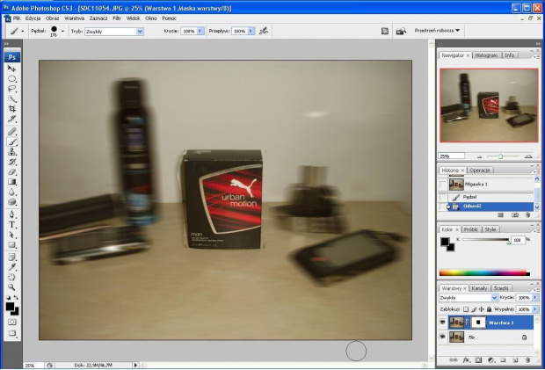545x370 pixels.
Task: Toggle lock transparent pixels
Action: pos(466,309)
